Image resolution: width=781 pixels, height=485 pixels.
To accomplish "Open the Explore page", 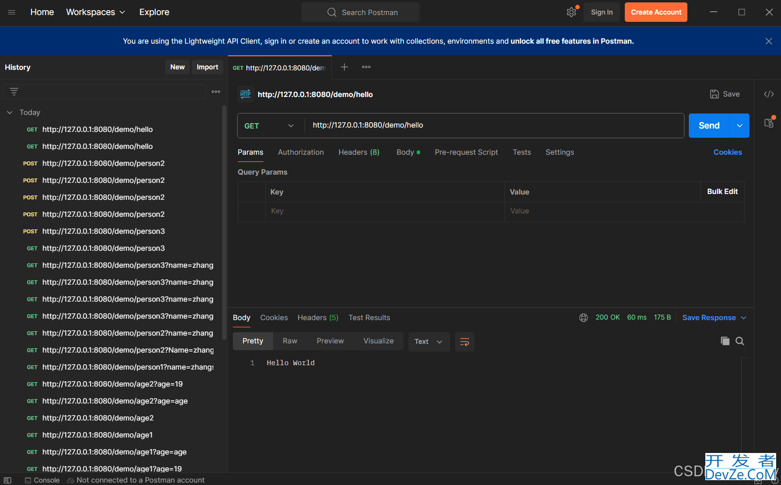I will (154, 12).
